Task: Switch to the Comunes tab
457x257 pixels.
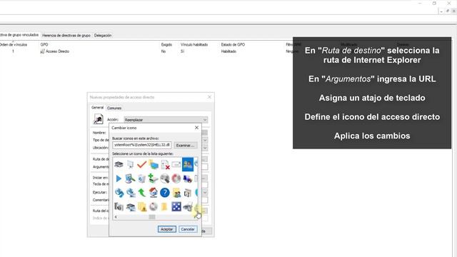Action: tap(114, 108)
